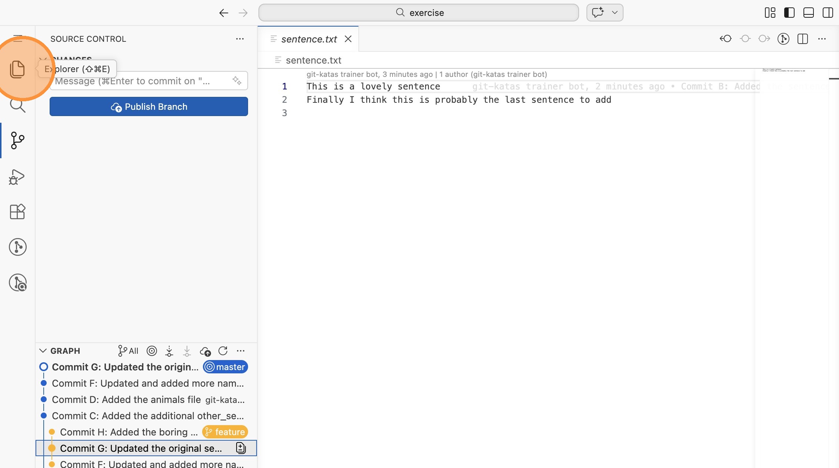Click refresh icon in Graph header
The image size is (839, 468).
(x=223, y=351)
